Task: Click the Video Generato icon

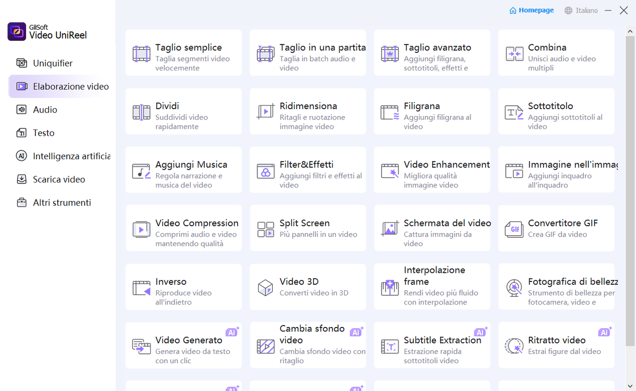Action: (141, 346)
